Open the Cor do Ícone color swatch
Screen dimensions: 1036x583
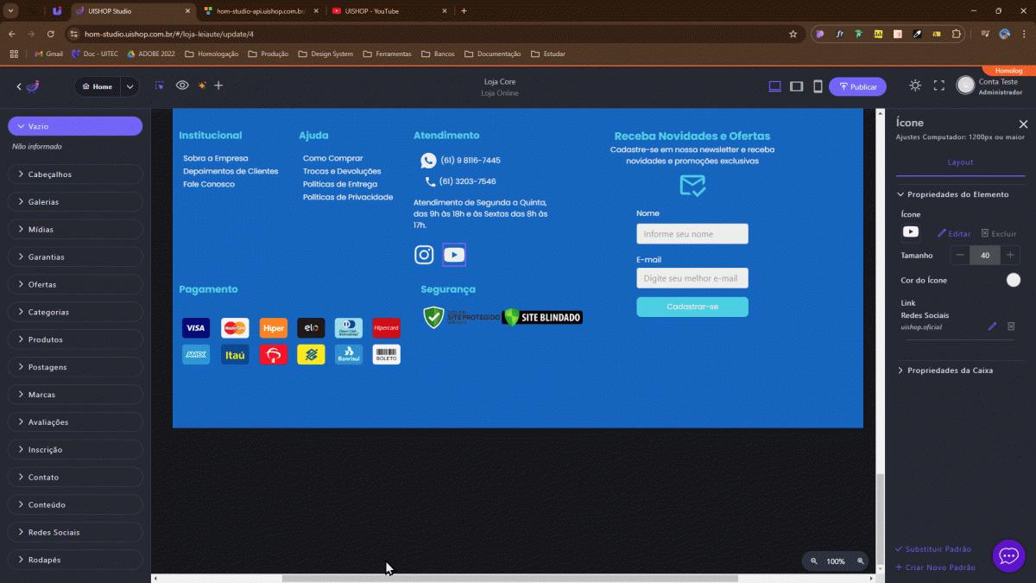pyautogui.click(x=1014, y=280)
